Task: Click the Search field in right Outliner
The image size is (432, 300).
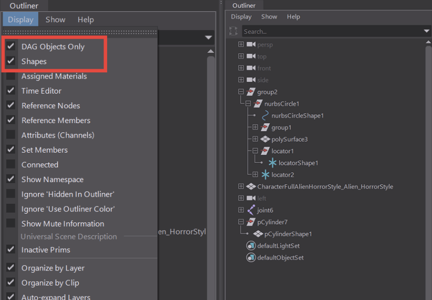Action: coord(333,31)
